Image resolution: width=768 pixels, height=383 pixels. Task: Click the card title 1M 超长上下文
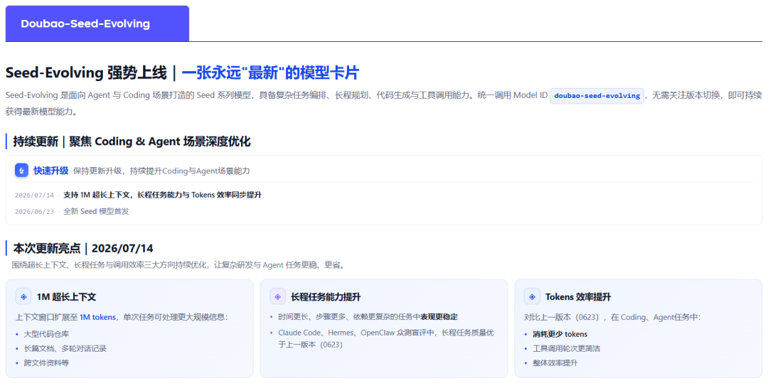coord(66,296)
